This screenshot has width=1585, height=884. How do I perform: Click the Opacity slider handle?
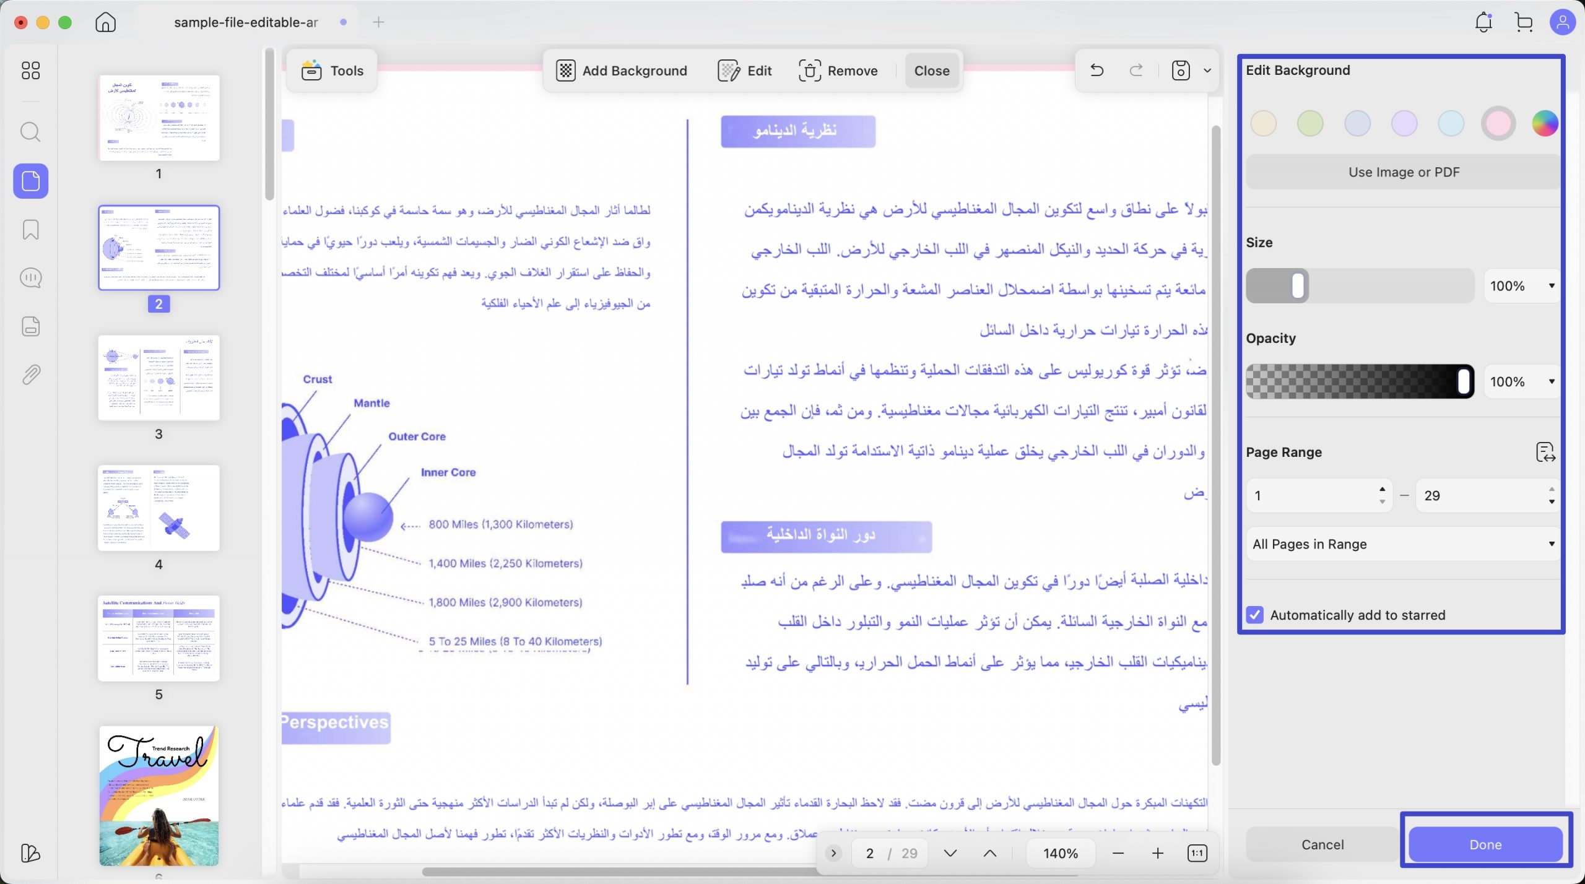[x=1464, y=381]
